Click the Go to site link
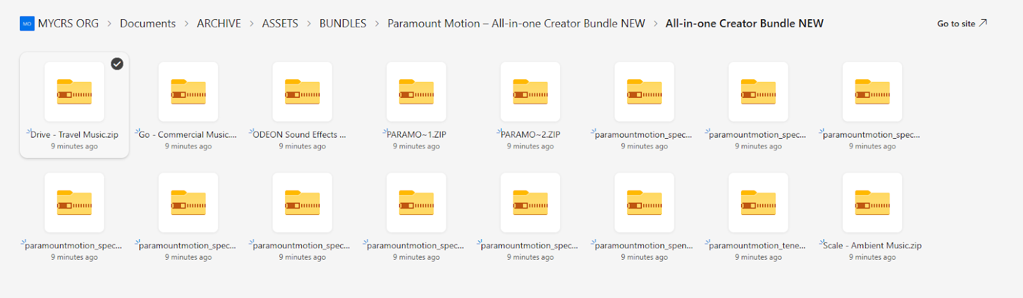 coord(962,24)
